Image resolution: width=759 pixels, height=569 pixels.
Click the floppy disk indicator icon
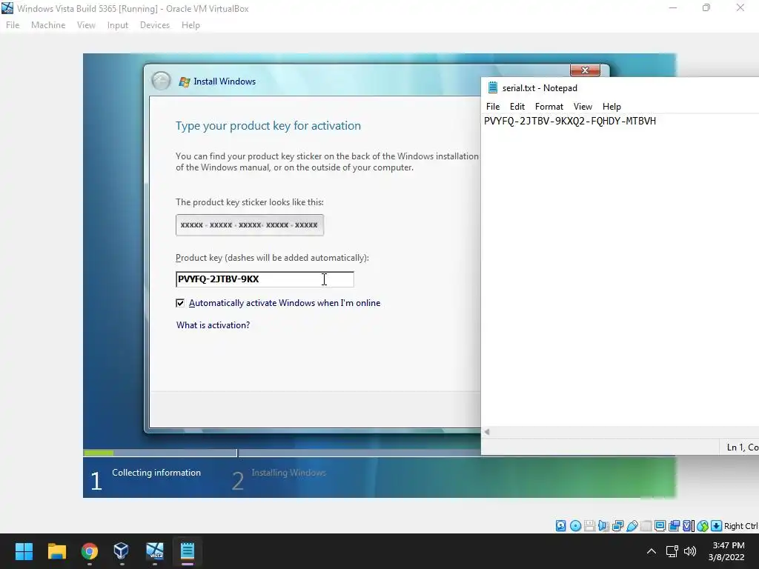click(589, 526)
